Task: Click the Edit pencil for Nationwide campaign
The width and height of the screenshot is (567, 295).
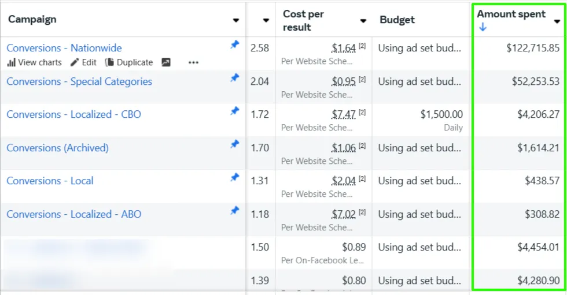Action: 83,62
